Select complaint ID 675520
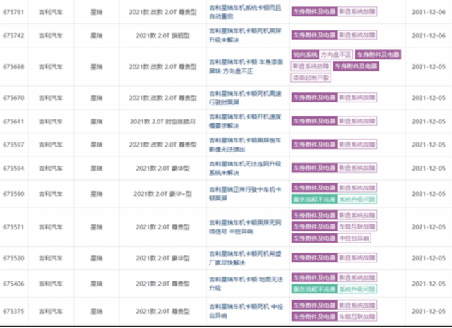452x328 pixels. coord(13,258)
